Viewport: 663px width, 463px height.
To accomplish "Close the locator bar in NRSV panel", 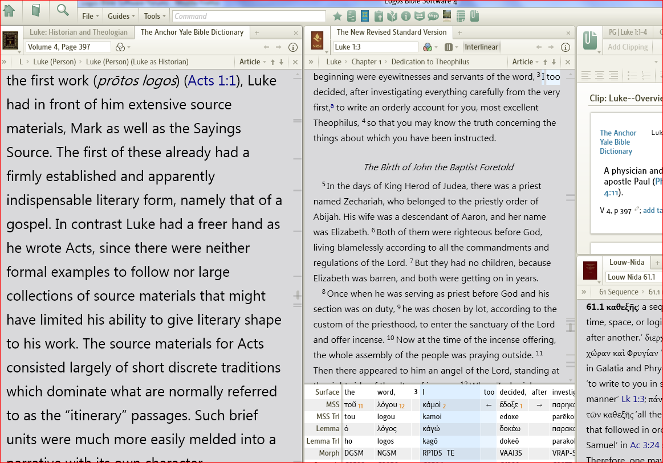I will [568, 62].
